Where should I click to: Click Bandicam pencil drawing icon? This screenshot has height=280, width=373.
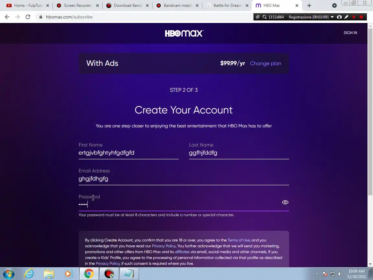click(346, 17)
